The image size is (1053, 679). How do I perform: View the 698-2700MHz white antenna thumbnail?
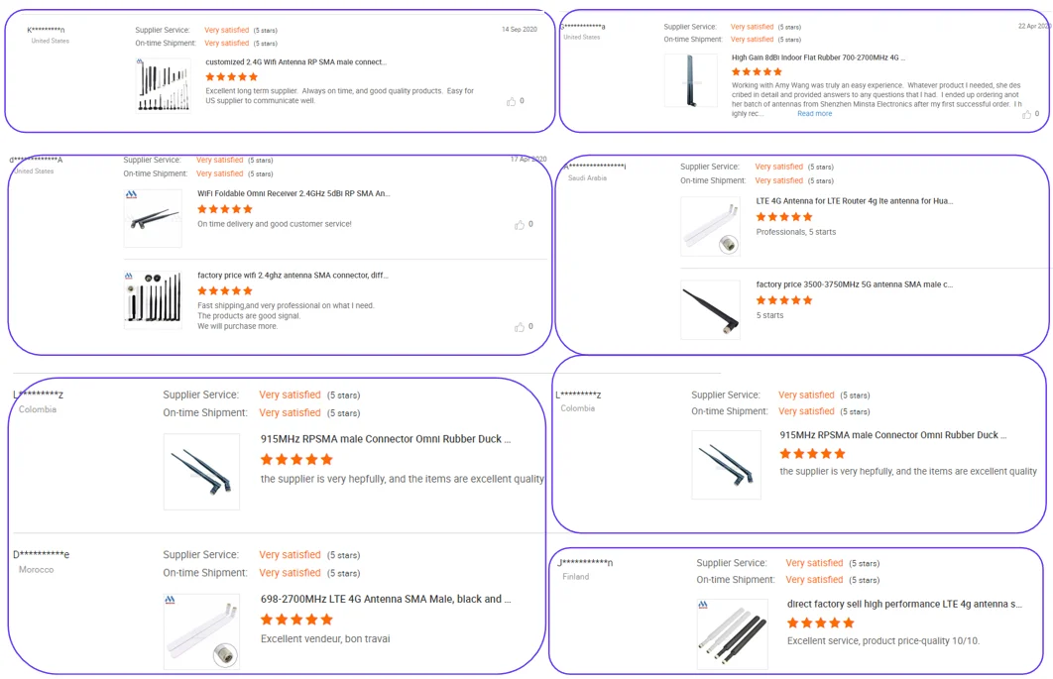point(201,631)
